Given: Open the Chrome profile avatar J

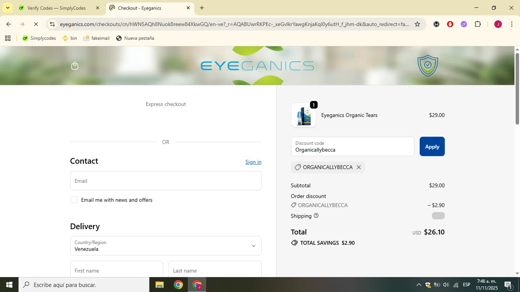Looking at the screenshot, I should pos(498,24).
